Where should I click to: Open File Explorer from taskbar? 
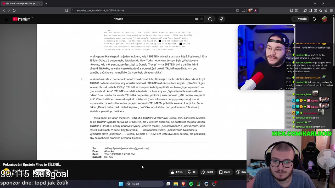click(x=176, y=184)
